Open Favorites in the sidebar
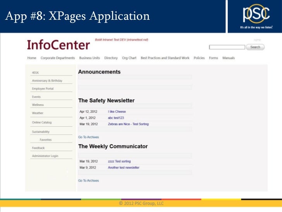This screenshot has height=212, width=282. click(46, 140)
